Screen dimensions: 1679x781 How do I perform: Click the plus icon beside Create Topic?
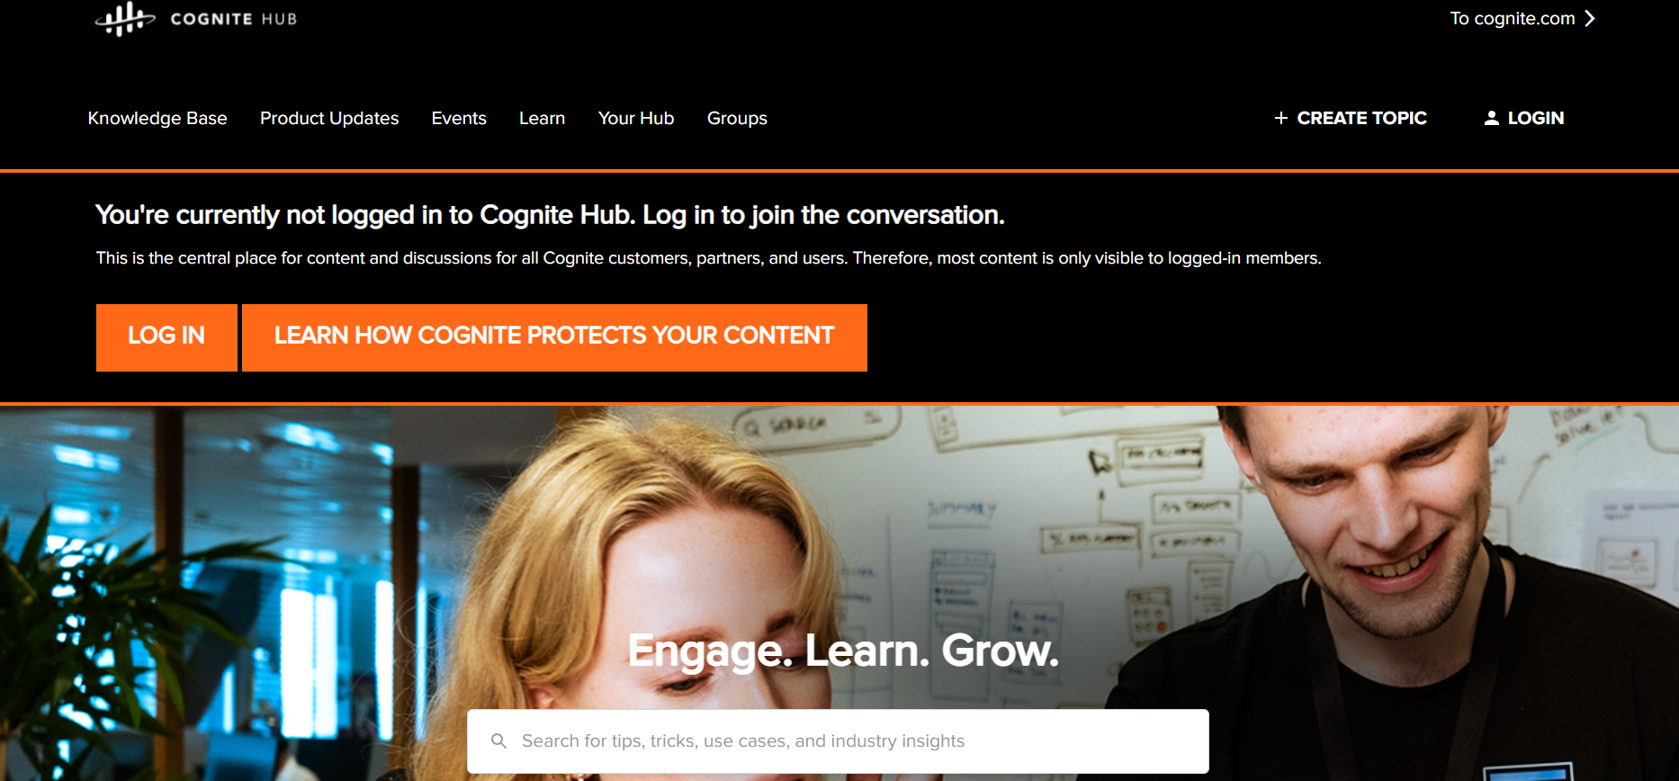click(x=1281, y=118)
